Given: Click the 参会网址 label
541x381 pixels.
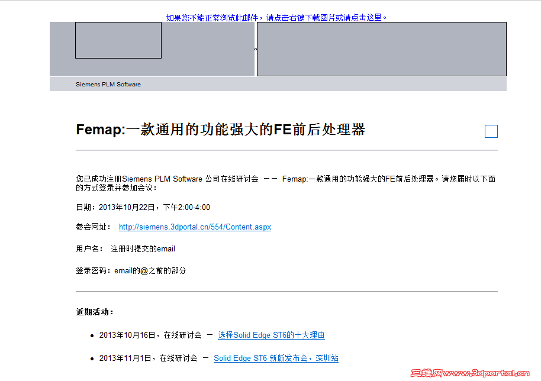Looking at the screenshot, I should coord(93,227).
